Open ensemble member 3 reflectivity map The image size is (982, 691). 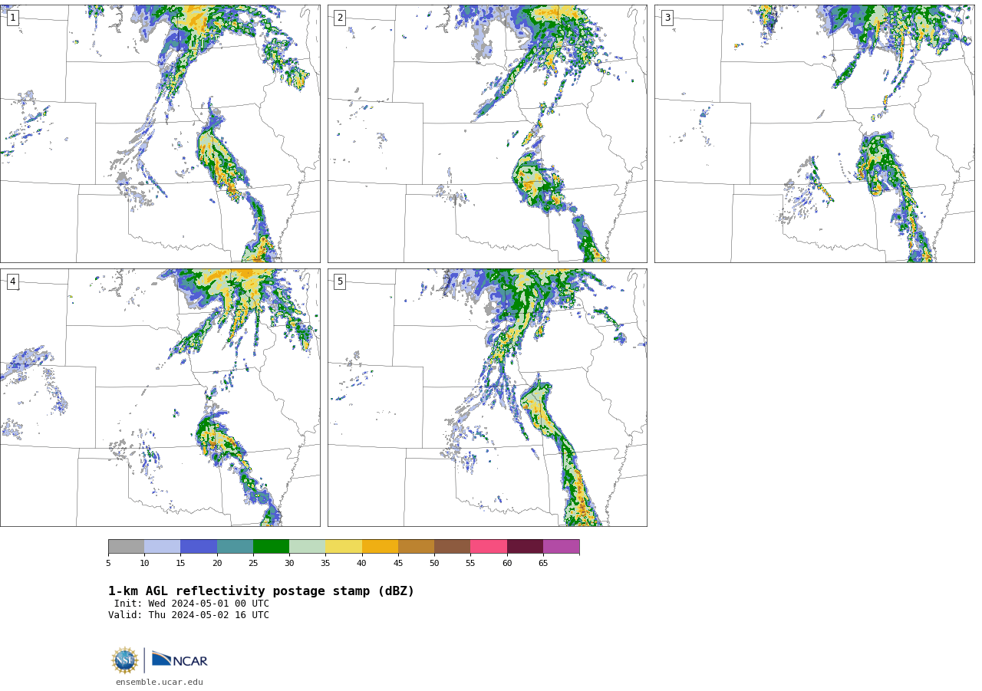[815, 133]
